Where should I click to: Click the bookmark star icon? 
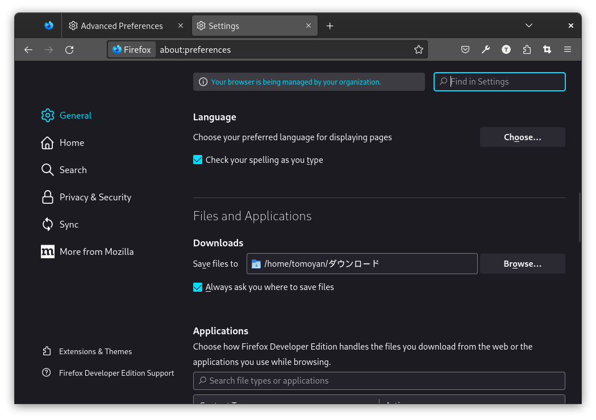[x=419, y=49]
